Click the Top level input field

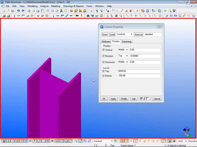point(139,71)
